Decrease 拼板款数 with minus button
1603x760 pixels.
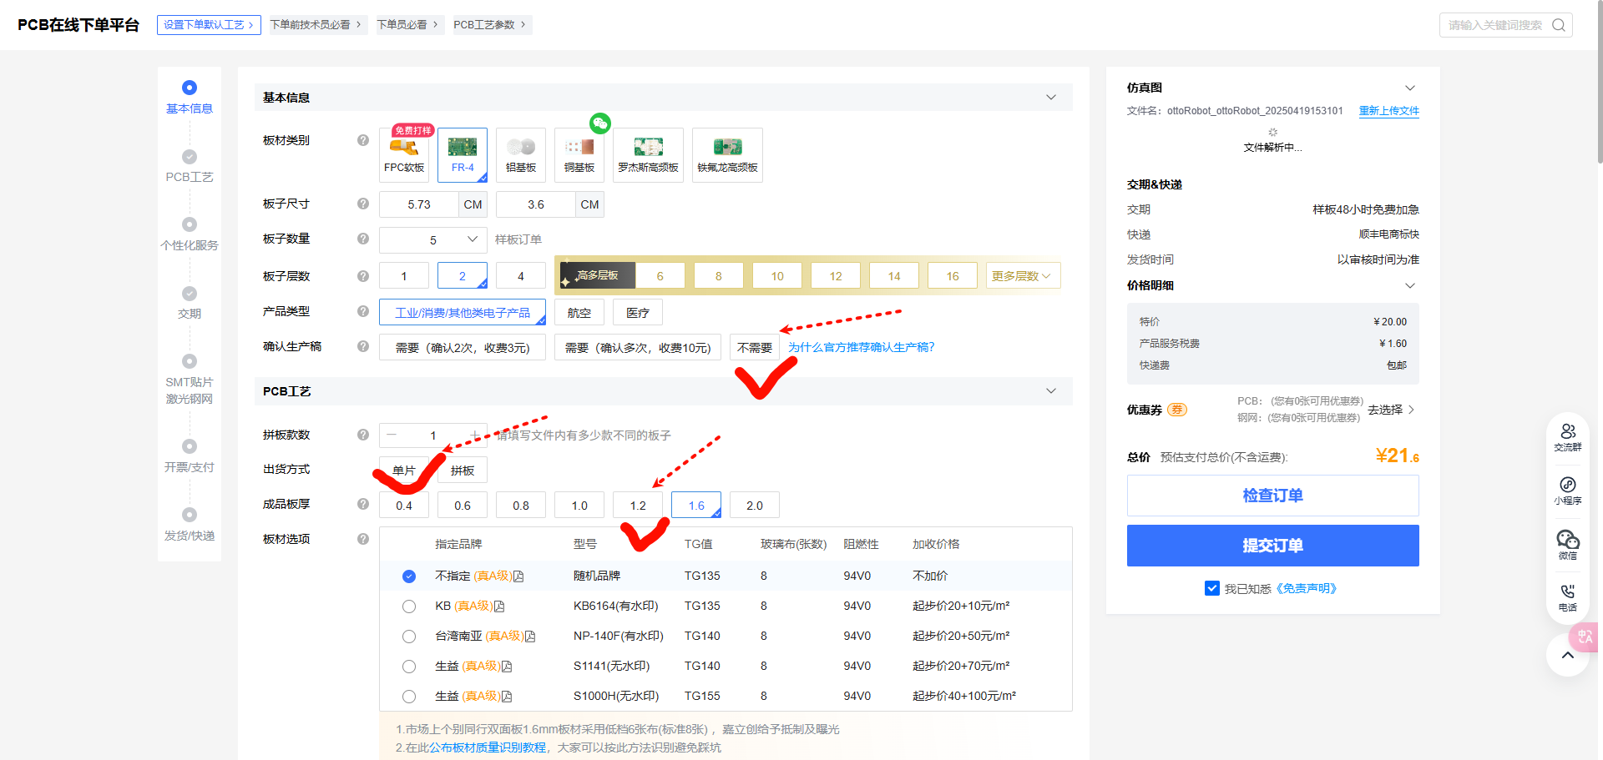pyautogui.click(x=391, y=435)
